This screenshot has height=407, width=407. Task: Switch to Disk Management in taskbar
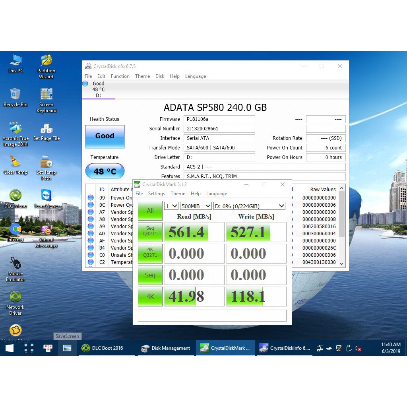[166, 348]
